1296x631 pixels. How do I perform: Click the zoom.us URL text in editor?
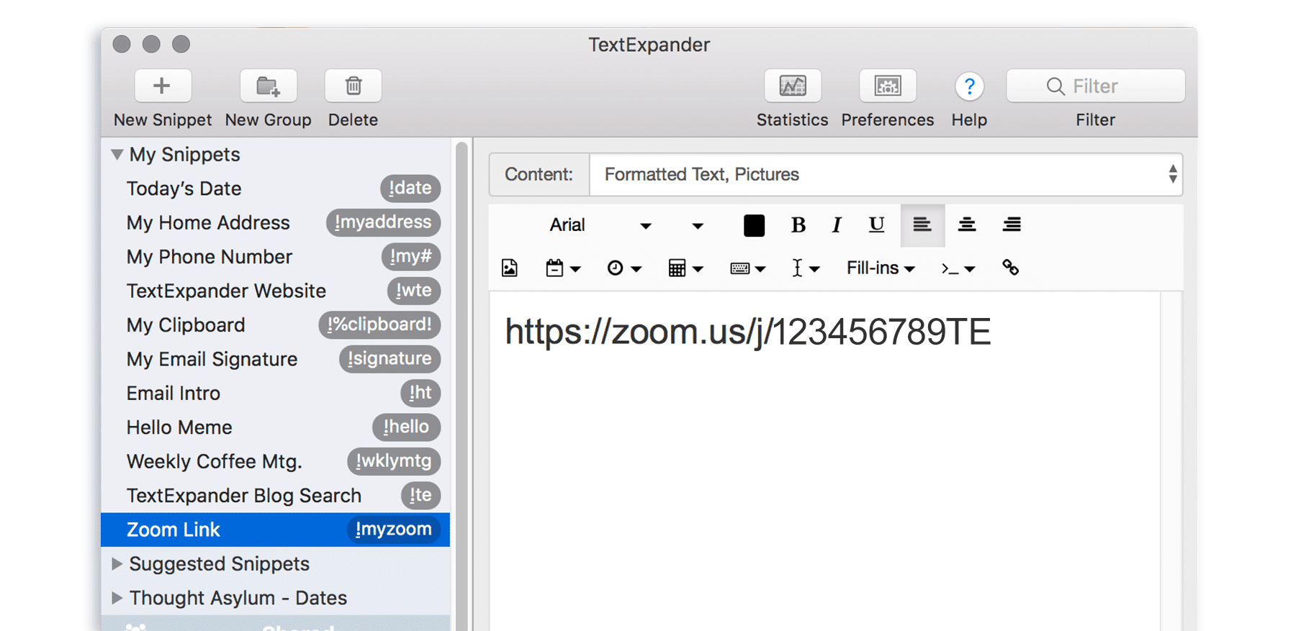point(748,333)
